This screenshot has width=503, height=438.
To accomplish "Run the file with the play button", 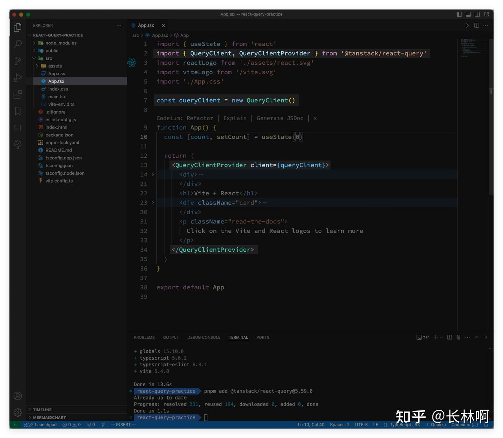I will (x=467, y=25).
